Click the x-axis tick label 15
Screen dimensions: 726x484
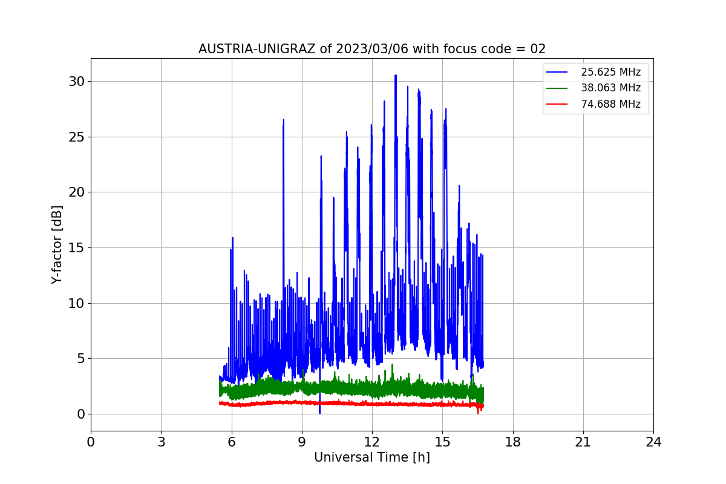pos(442,442)
